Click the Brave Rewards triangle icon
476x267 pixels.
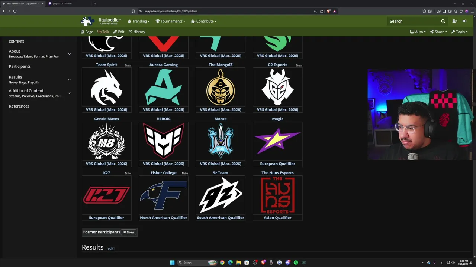tap(334, 11)
